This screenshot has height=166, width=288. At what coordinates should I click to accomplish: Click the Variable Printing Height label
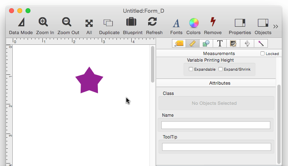pos(210,60)
